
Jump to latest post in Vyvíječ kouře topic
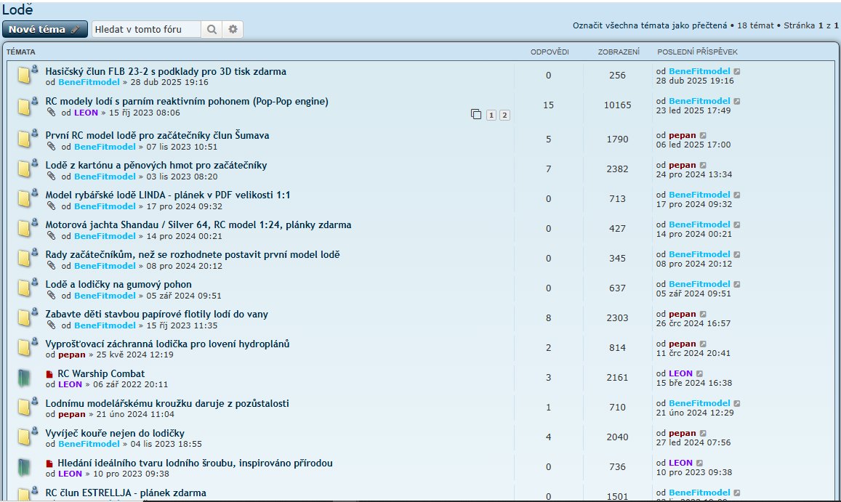[x=704, y=433]
